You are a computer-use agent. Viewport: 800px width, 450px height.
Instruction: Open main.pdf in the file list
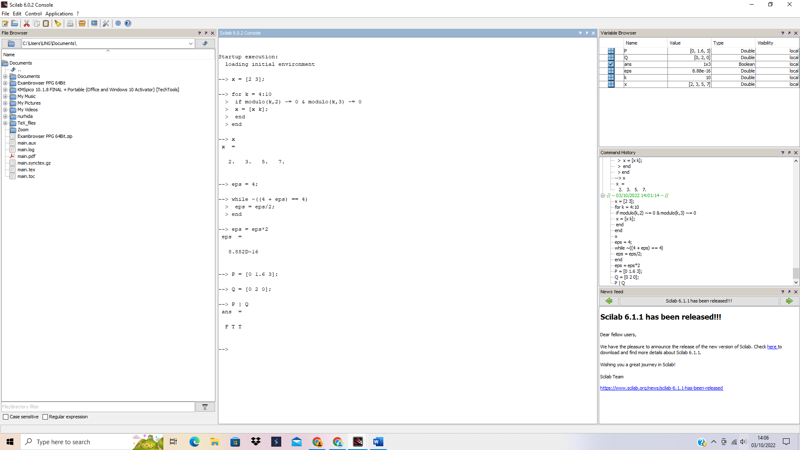pyautogui.click(x=26, y=156)
